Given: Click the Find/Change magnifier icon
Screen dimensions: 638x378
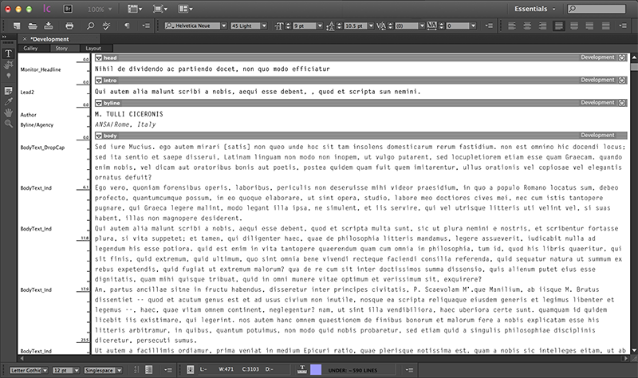Looking at the screenshot, I should pos(90,26).
